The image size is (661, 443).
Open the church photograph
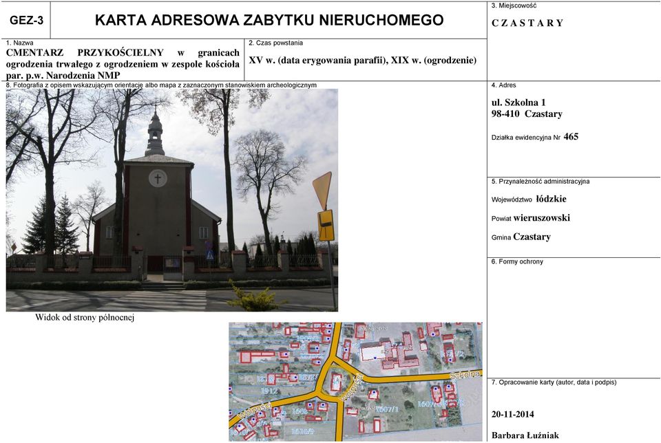[x=172, y=200]
